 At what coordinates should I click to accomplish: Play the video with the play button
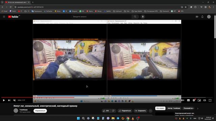(x=4, y=100)
